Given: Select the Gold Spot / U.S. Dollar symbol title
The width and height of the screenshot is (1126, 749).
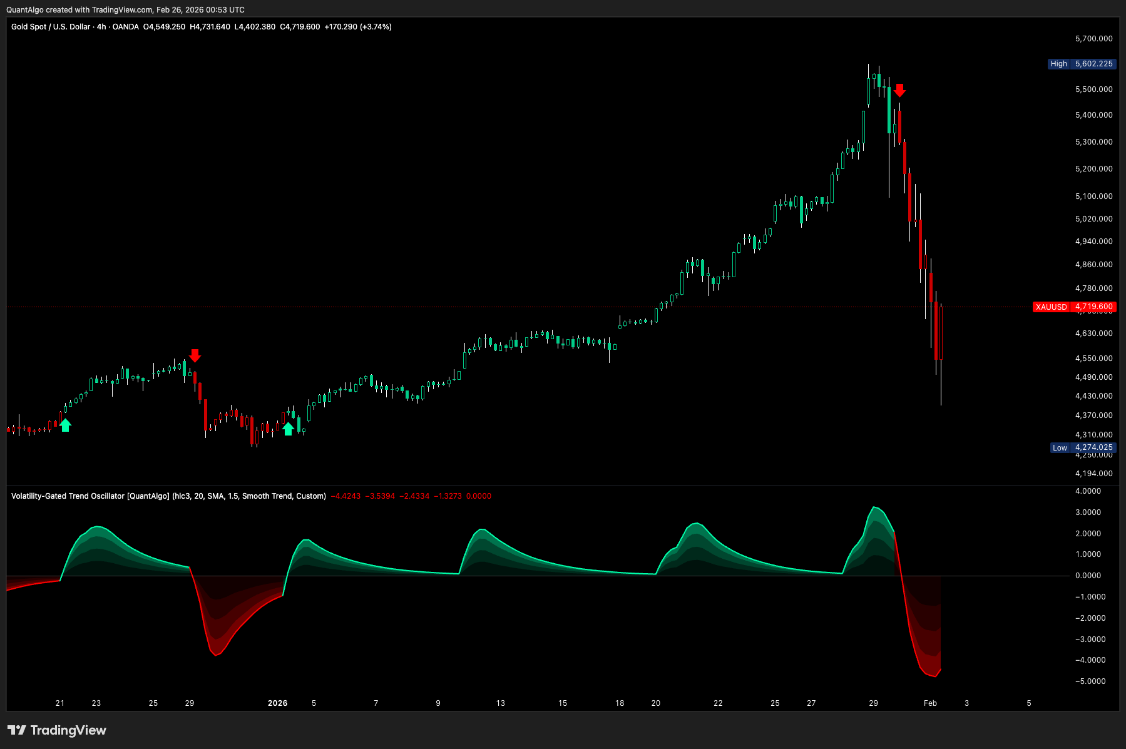Looking at the screenshot, I should click(51, 27).
